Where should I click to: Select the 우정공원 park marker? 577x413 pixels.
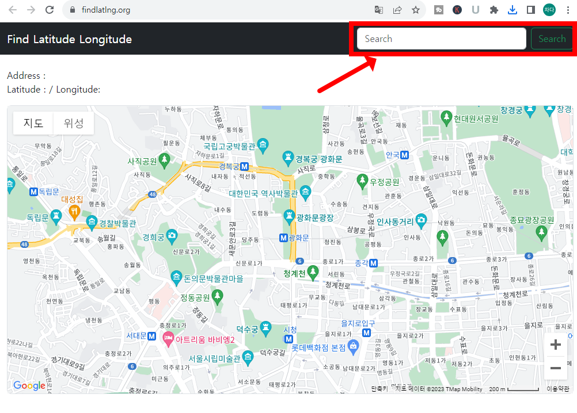coord(362,182)
